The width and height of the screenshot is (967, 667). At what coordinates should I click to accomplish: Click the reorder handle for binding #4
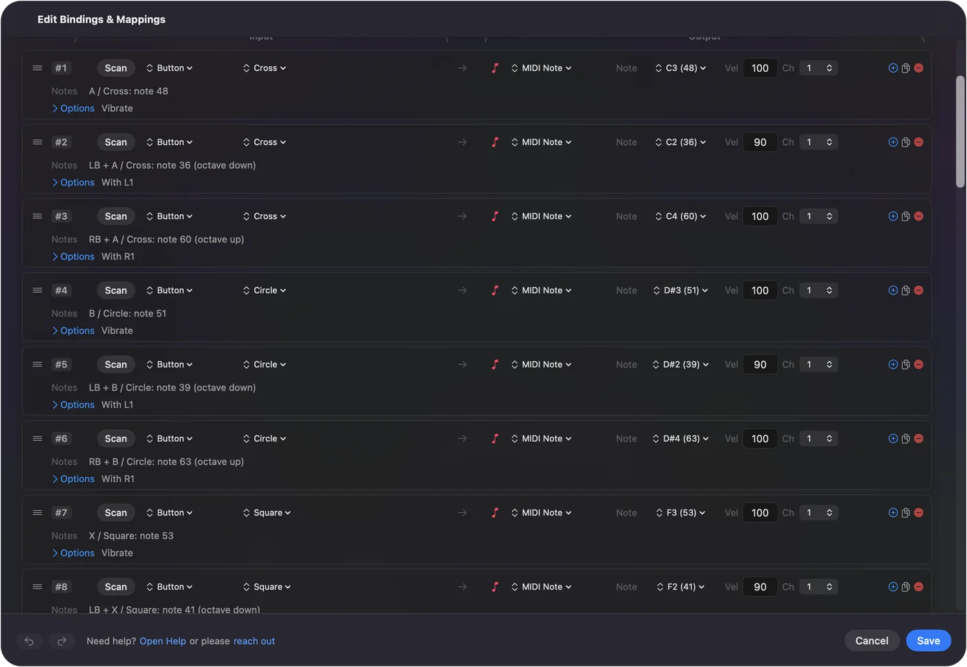pyautogui.click(x=37, y=290)
